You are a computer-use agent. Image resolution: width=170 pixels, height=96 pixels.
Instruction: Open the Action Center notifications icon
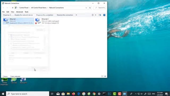(167, 94)
